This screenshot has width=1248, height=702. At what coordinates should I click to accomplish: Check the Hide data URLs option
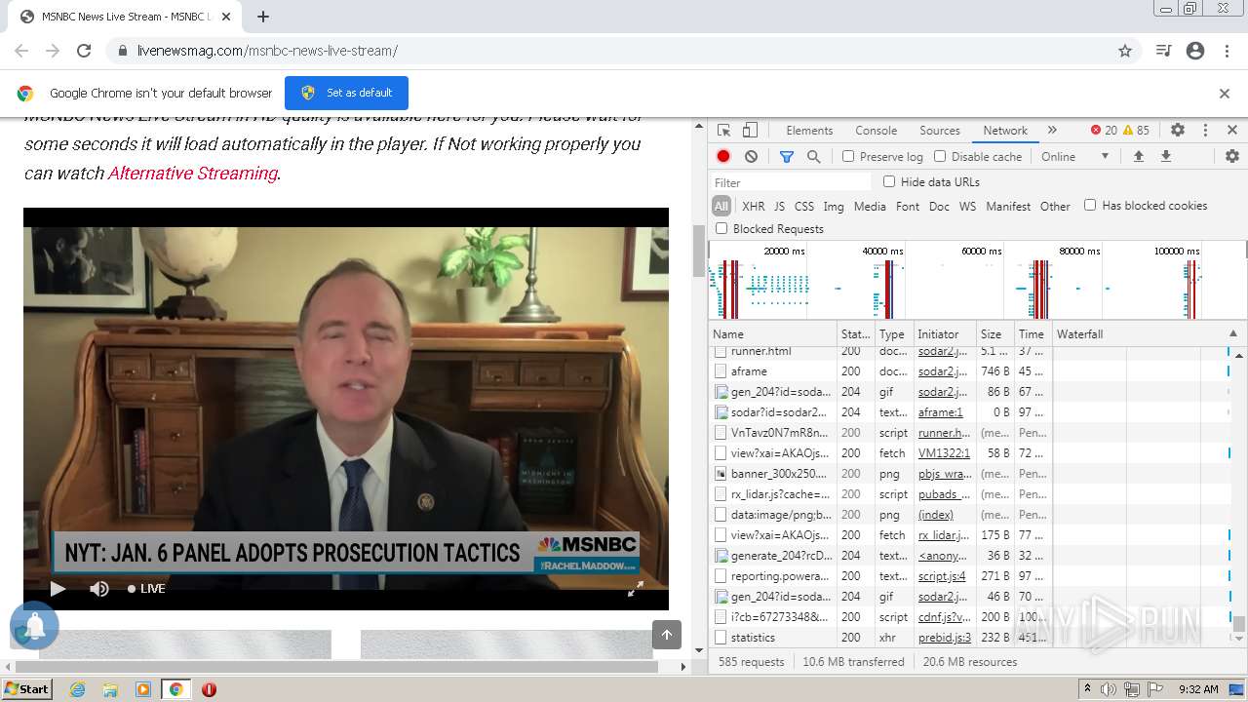(889, 181)
